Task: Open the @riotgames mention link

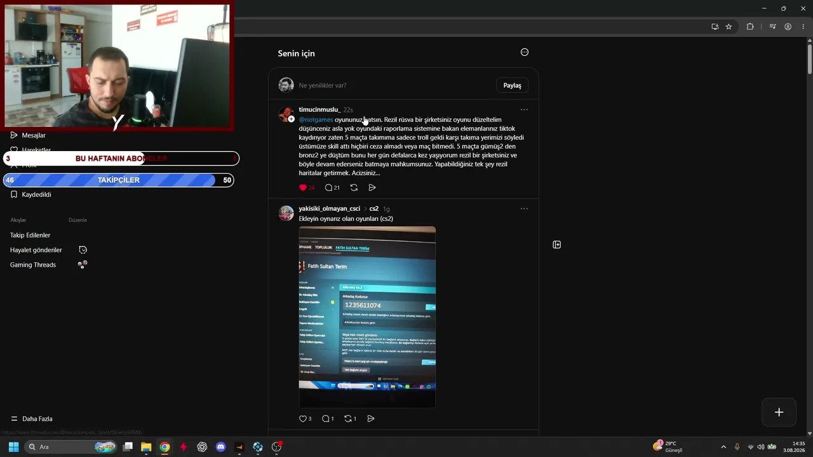Action: (x=316, y=120)
